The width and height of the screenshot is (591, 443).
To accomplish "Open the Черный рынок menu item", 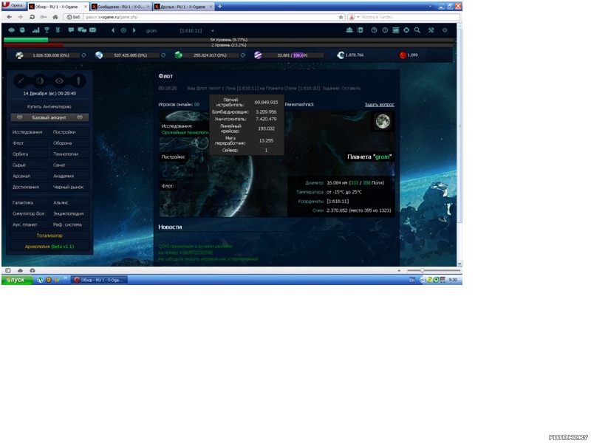I will point(70,188).
